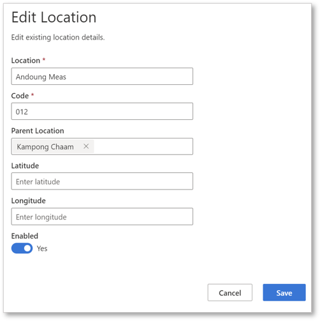Click the Code field label

[x=20, y=96]
